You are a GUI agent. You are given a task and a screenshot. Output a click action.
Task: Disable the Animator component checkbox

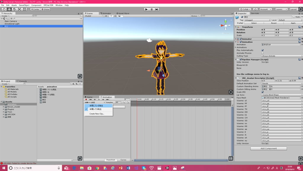click(x=241, y=39)
